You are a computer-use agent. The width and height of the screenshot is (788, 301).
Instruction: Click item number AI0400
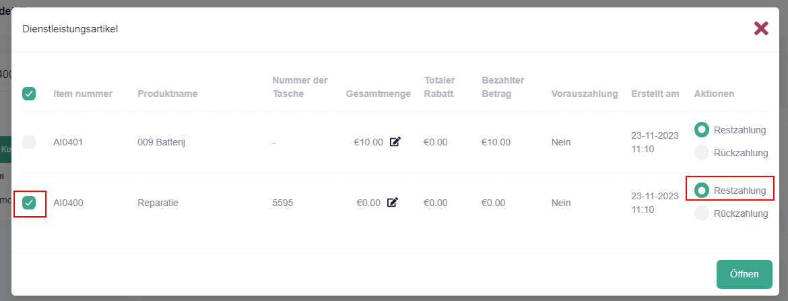(x=68, y=202)
